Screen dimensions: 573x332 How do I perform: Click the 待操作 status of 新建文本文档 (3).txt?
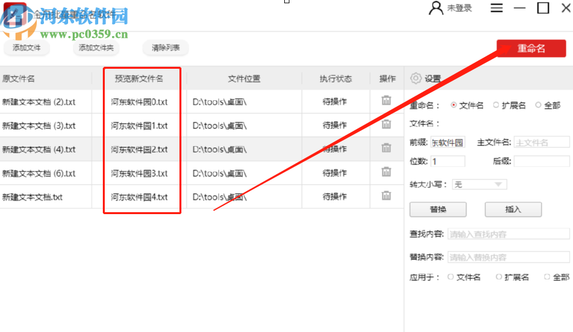pyautogui.click(x=335, y=125)
